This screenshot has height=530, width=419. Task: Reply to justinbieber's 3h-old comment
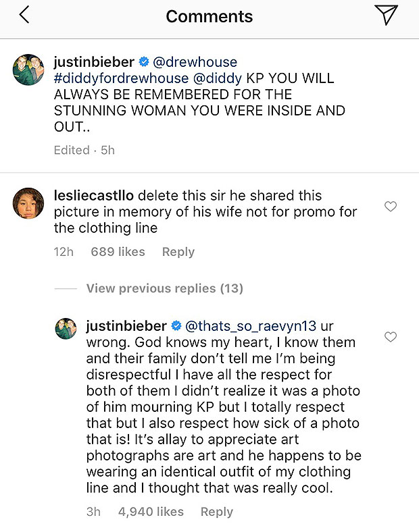point(217,512)
